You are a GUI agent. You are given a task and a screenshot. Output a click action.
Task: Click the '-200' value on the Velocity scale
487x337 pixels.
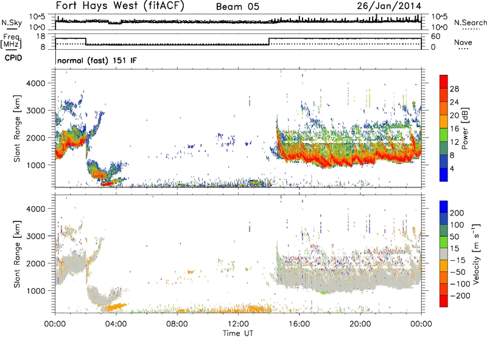[x=460, y=296]
